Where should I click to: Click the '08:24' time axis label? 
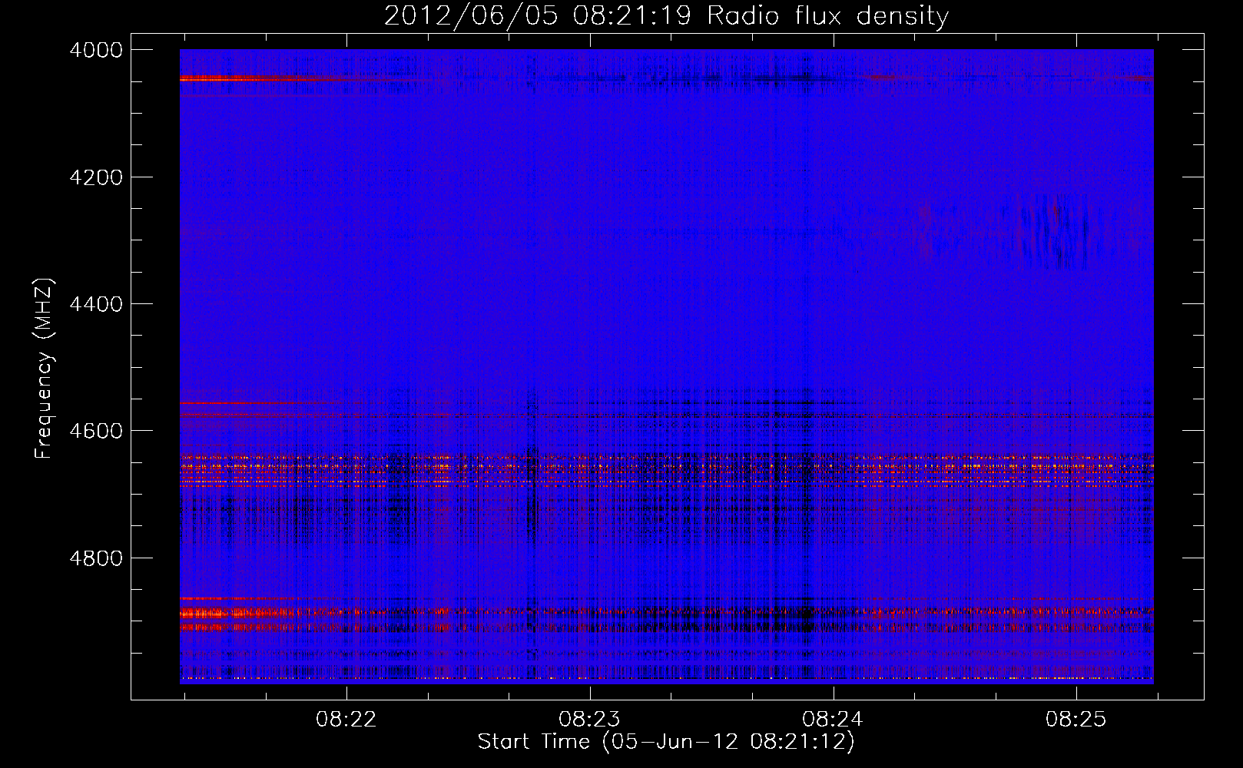(x=833, y=720)
